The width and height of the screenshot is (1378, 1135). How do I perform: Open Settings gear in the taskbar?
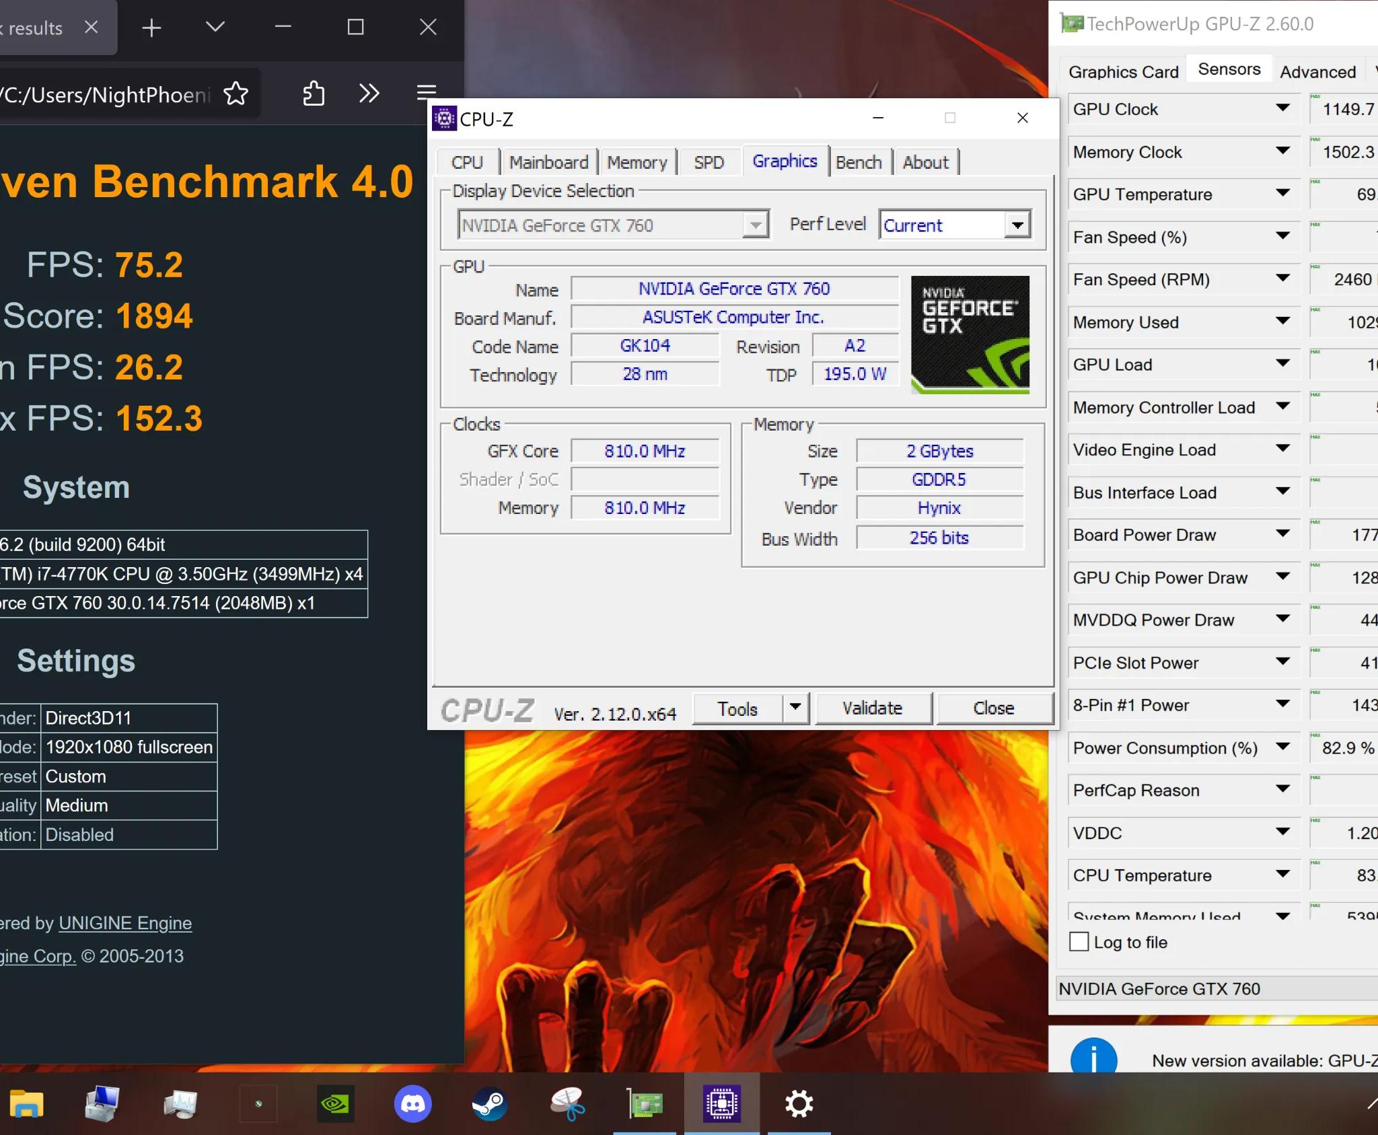coord(799,1103)
